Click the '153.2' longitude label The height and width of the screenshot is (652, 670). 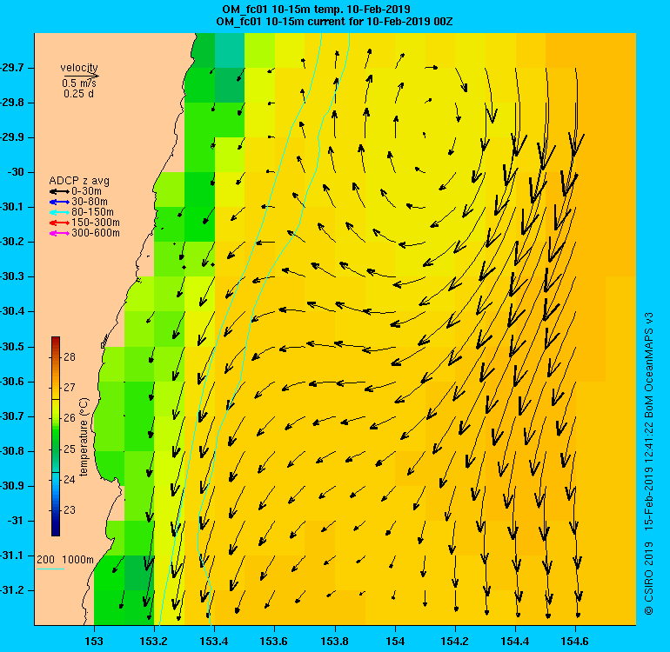click(x=154, y=641)
